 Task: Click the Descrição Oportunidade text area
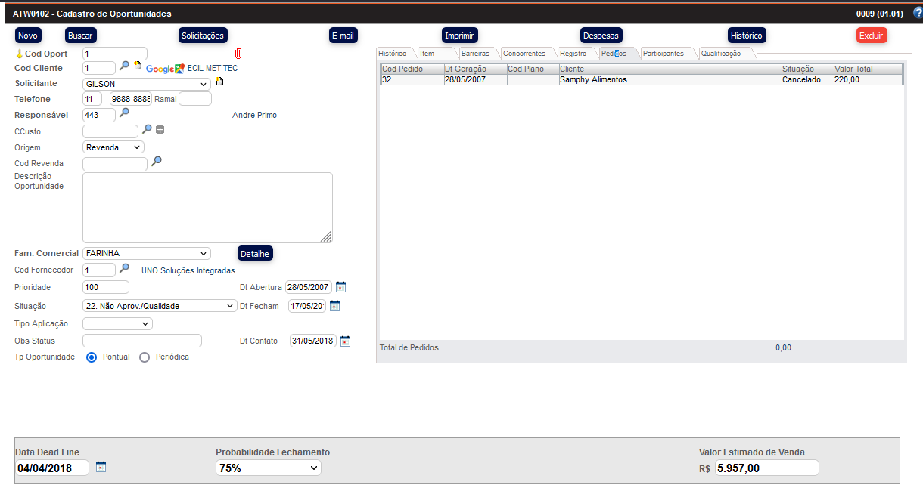tap(207, 208)
